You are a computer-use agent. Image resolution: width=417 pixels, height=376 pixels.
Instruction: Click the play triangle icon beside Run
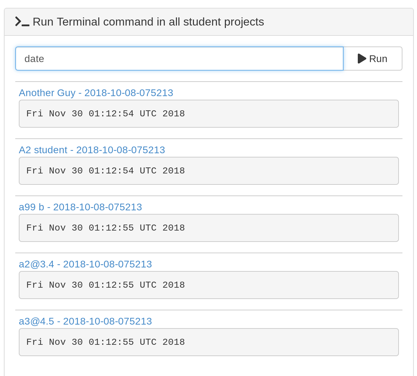(362, 59)
